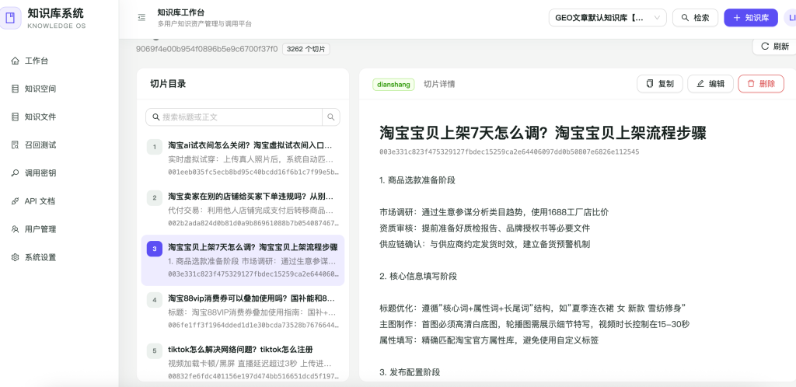This screenshot has width=796, height=387.
Task: Click the heading 3. 发布配置阶段
Action: click(410, 372)
